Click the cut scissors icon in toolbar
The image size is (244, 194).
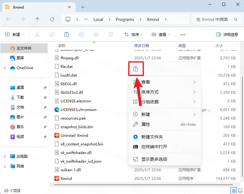tap(37, 34)
